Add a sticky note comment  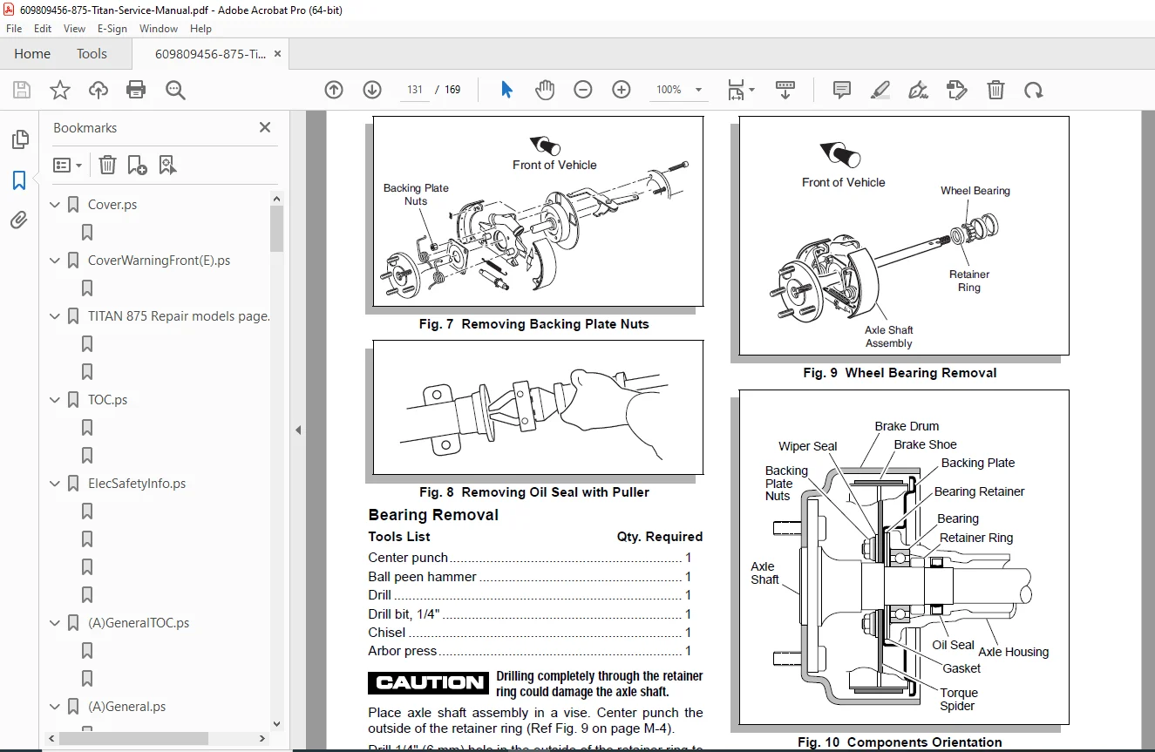pos(842,90)
